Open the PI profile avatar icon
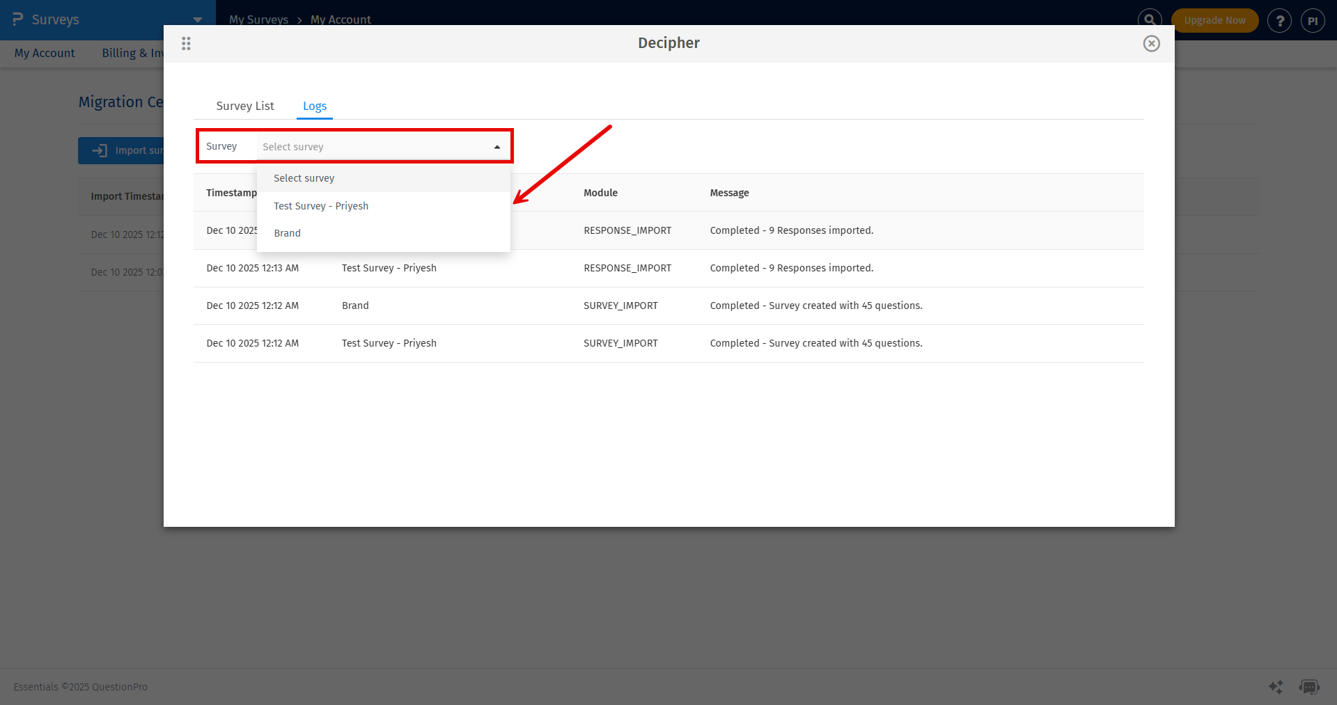This screenshot has height=705, width=1337. 1313,20
